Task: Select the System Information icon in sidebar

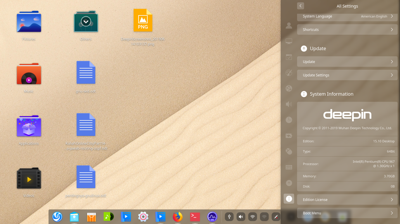Action: [289, 199]
